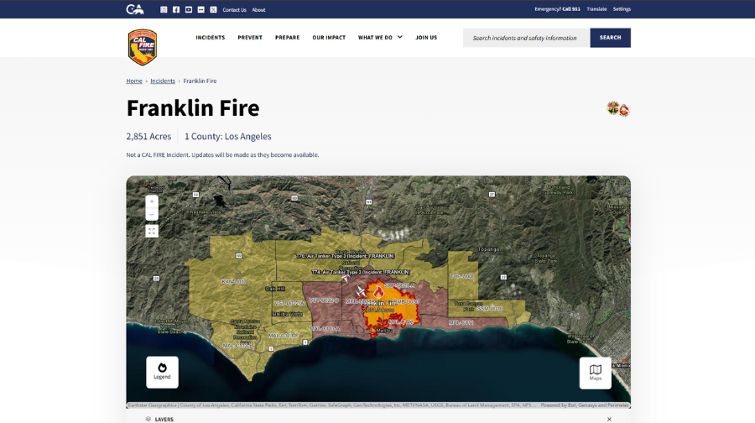The height and width of the screenshot is (423, 755).
Task: Open the Facebook icon in top bar
Action: click(x=176, y=9)
